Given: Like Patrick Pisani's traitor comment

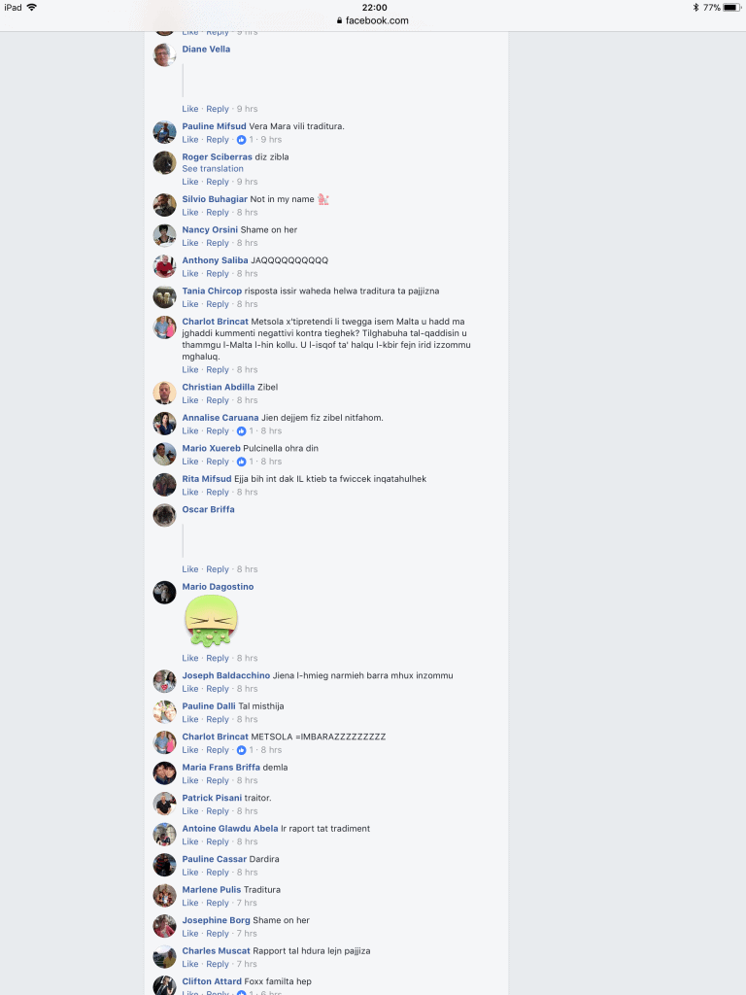Looking at the screenshot, I should click(x=190, y=811).
